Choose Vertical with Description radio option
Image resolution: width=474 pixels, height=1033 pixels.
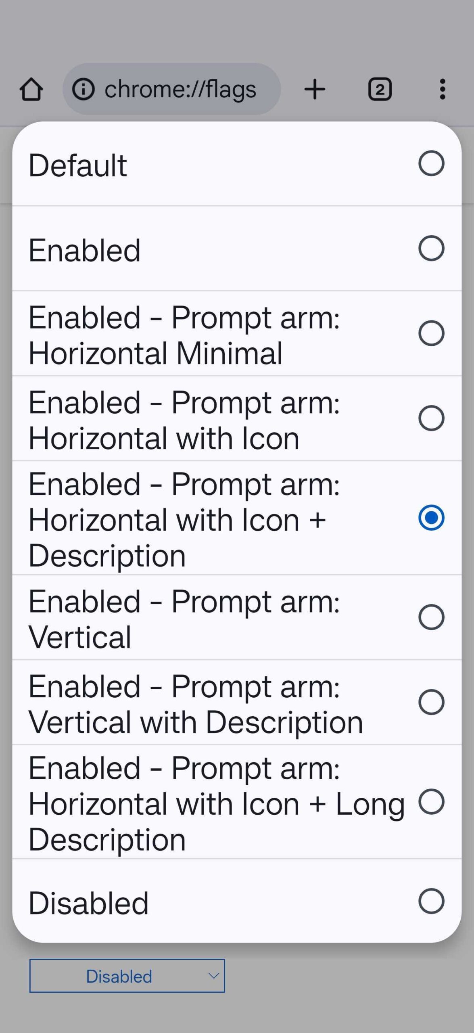pos(431,702)
